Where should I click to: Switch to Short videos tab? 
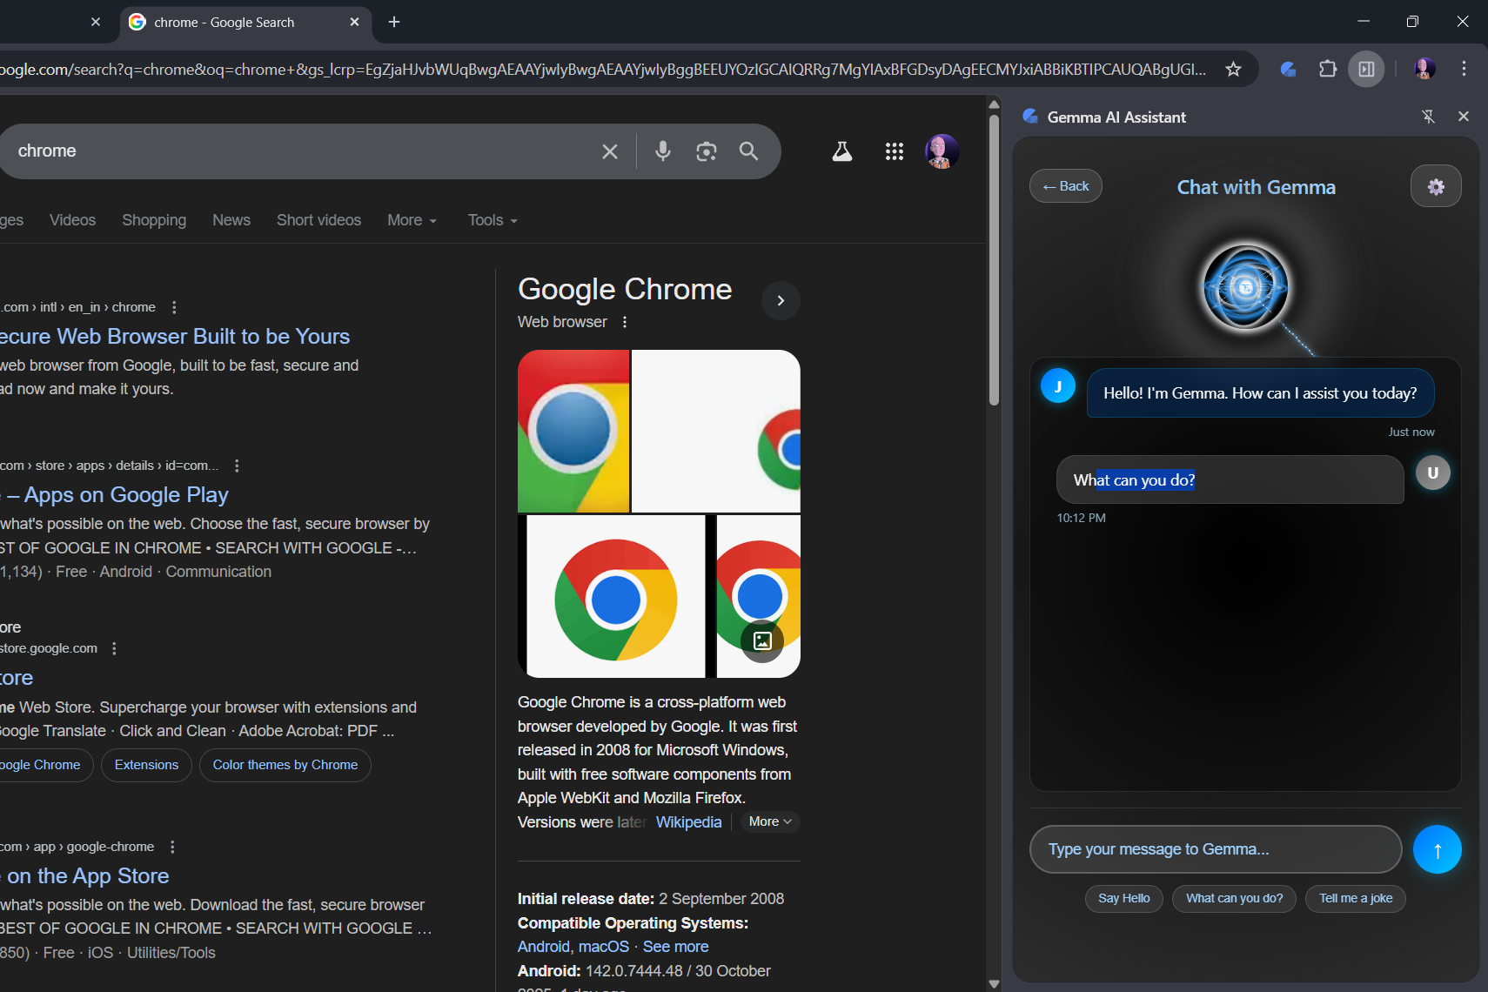pyautogui.click(x=318, y=220)
